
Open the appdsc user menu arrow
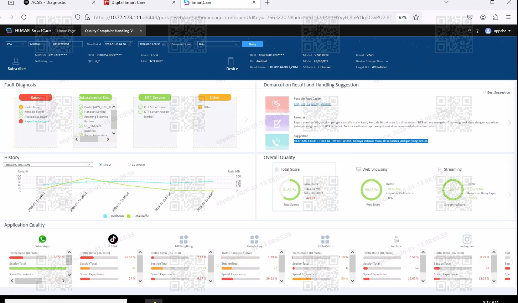coord(509,31)
